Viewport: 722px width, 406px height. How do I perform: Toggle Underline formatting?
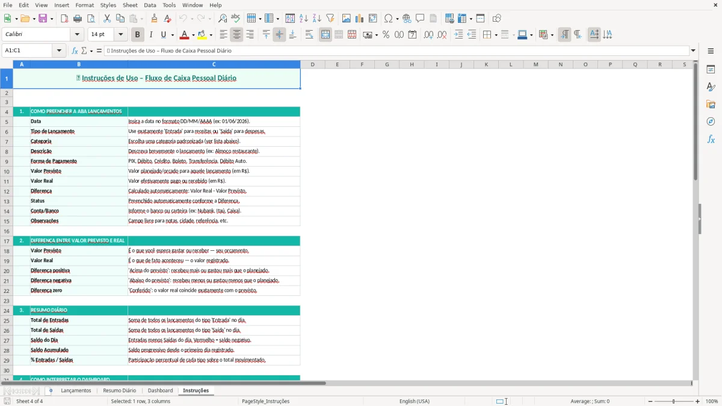click(x=164, y=35)
